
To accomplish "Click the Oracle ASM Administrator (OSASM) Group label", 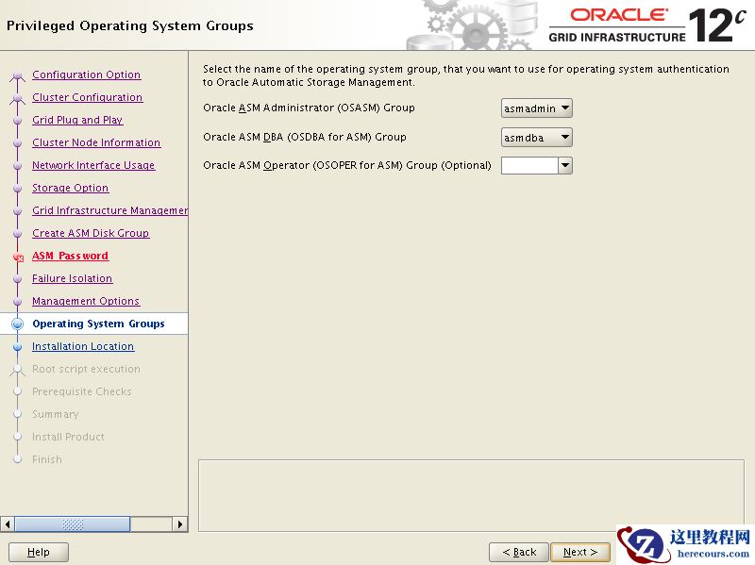I will pos(309,108).
